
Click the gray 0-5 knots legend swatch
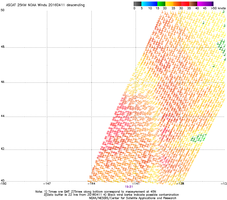coord(137,4)
